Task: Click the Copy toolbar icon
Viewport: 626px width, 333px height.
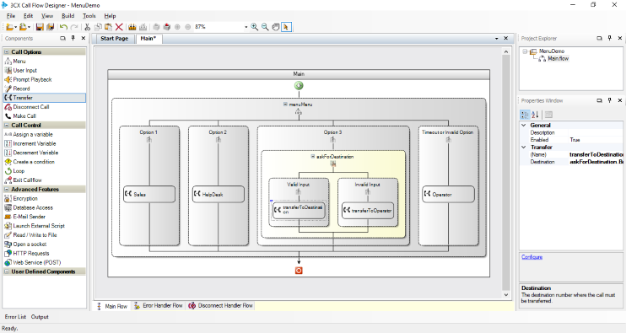Action: (x=98, y=27)
